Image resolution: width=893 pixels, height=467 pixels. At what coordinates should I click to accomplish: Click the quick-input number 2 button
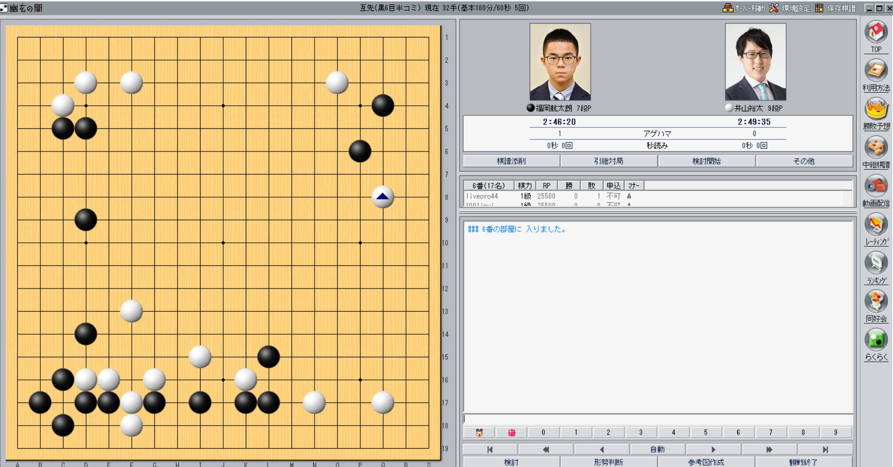click(x=609, y=432)
